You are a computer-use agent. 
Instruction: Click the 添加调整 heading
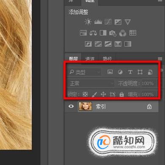tap(78, 12)
